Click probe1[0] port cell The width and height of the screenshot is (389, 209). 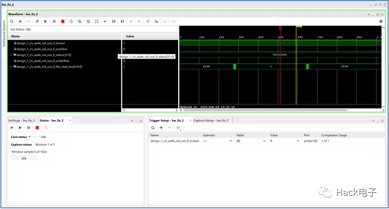[311, 141]
